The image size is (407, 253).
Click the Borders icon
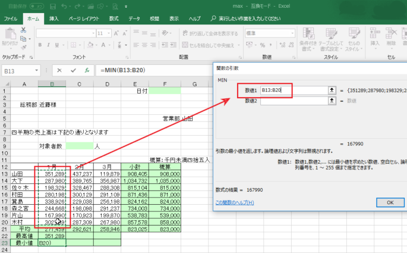coord(74,45)
